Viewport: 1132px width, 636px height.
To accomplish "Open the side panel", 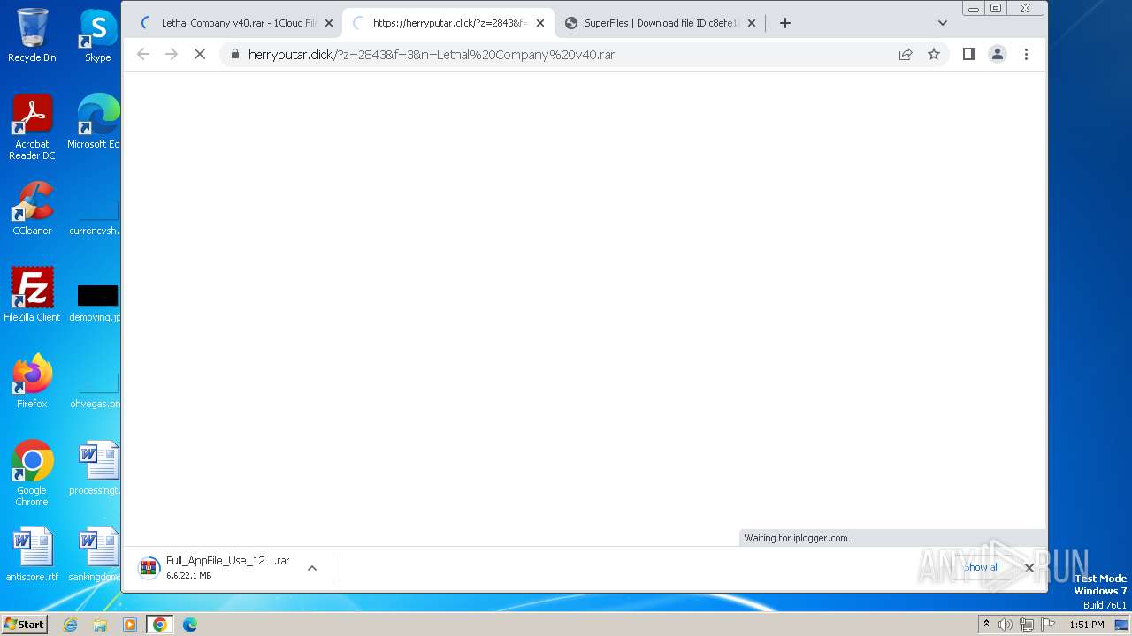I will point(968,54).
